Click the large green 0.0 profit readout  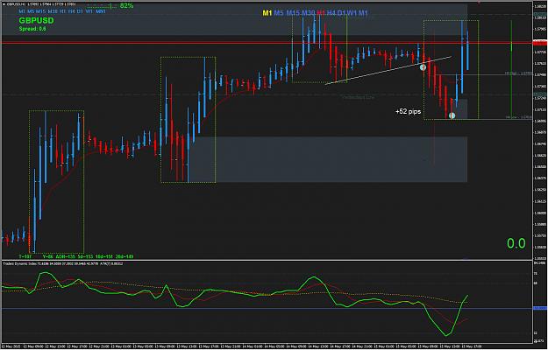(516, 243)
